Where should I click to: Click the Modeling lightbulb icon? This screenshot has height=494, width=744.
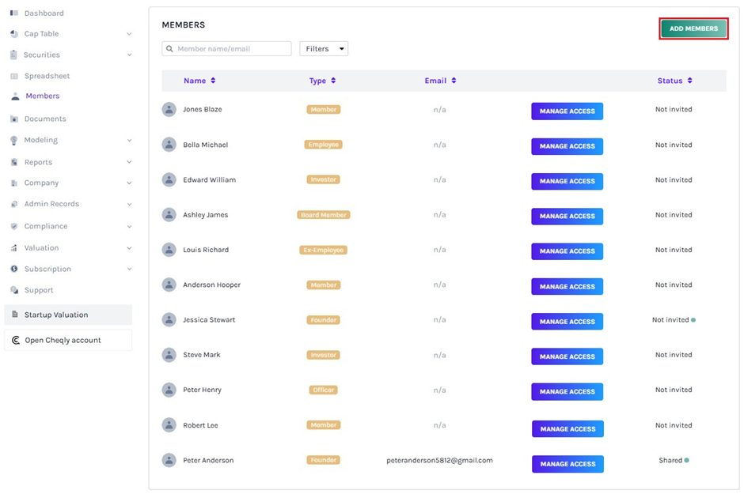pos(14,141)
